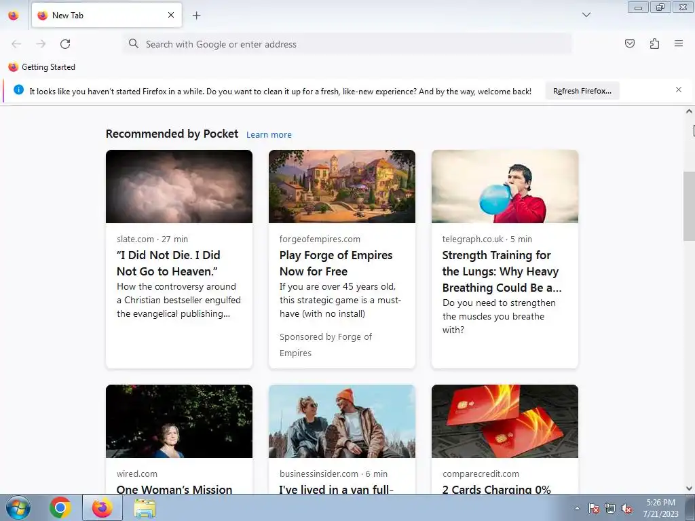Click the slate.com · 27 min source text
This screenshot has height=521, width=695.
(x=152, y=239)
